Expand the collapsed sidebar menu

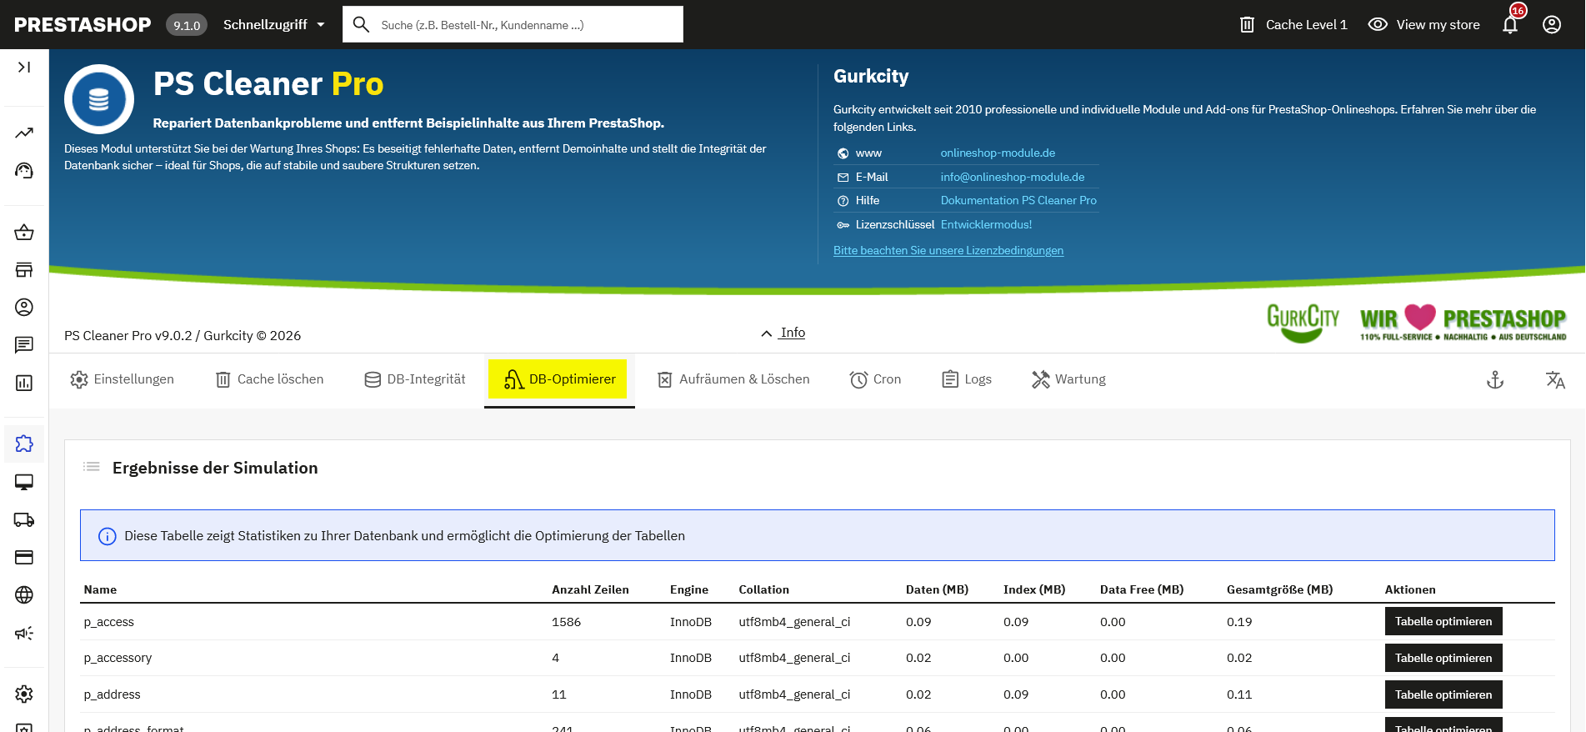[24, 67]
